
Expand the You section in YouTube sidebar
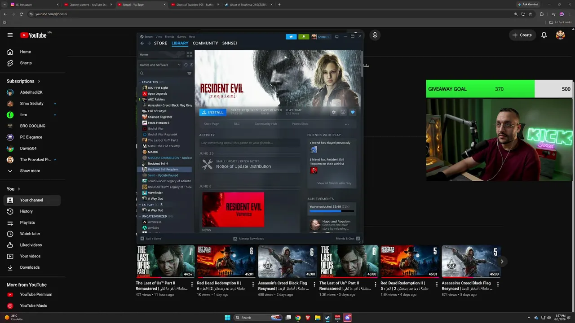(x=13, y=189)
